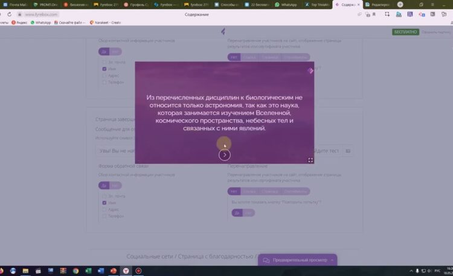453x276 pixels.
Task: Switch to the WhatsApp browser tab
Action: tap(288, 4)
